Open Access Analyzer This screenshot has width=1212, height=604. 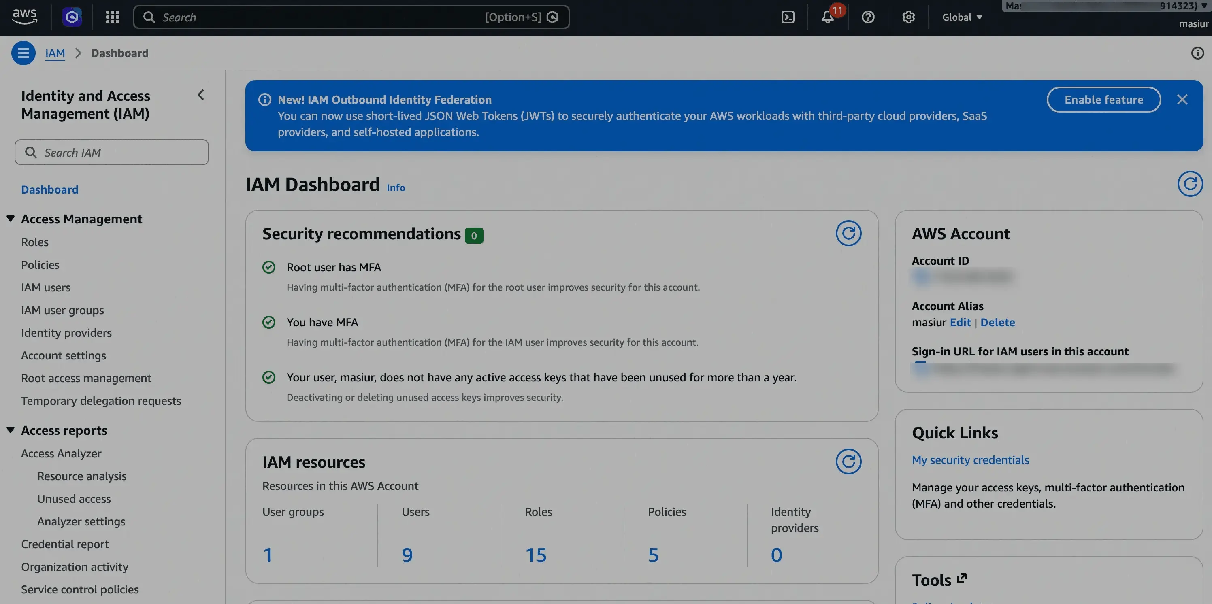pyautogui.click(x=61, y=453)
